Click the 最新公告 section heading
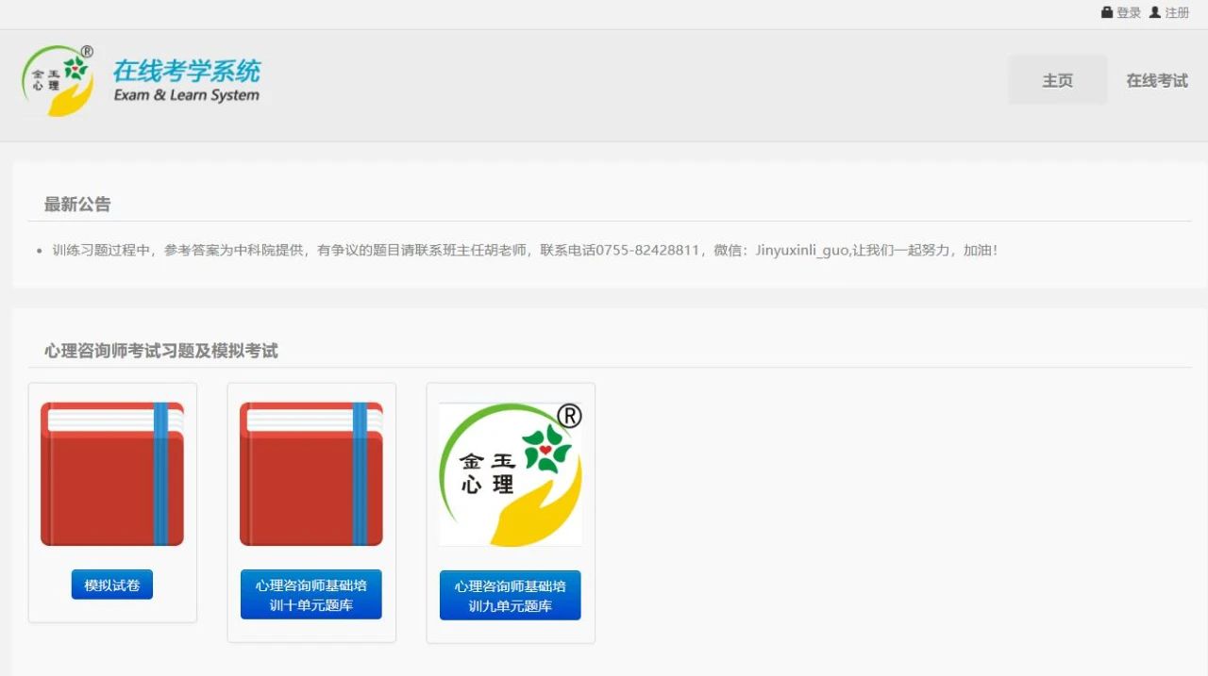1208x676 pixels. 77,205
